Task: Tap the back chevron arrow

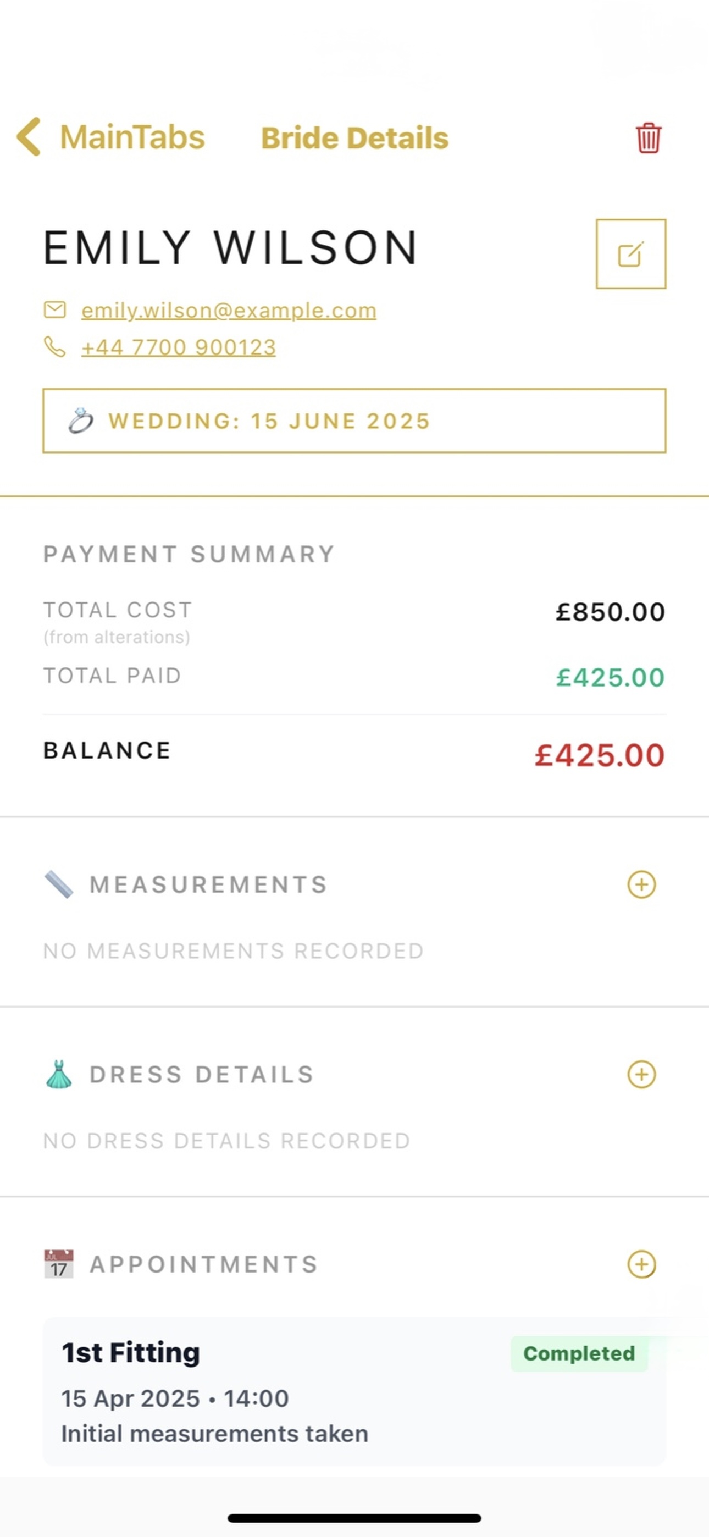Action: click(x=29, y=137)
